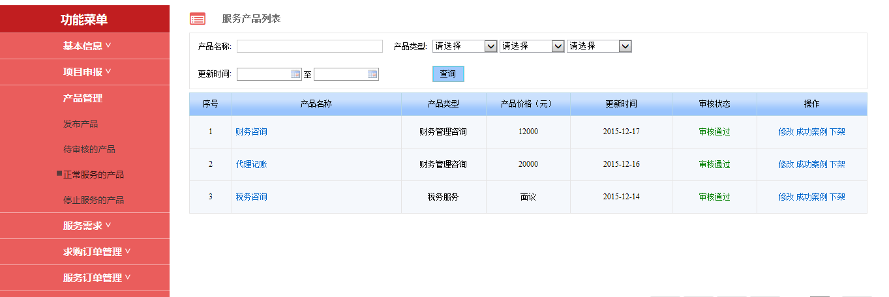Image resolution: width=889 pixels, height=297 pixels.
Task: Open the 服务订单管理 sidebar section
Action: [96, 278]
